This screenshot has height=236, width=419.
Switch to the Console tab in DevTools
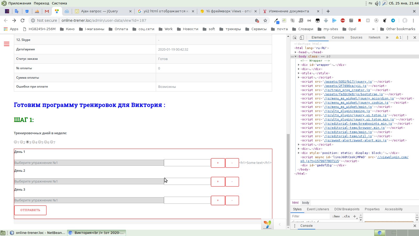tap(338, 37)
